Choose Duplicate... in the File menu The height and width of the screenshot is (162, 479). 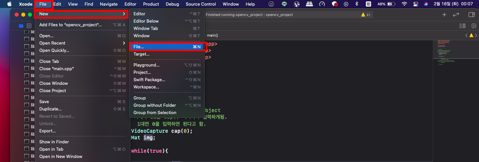point(82,109)
